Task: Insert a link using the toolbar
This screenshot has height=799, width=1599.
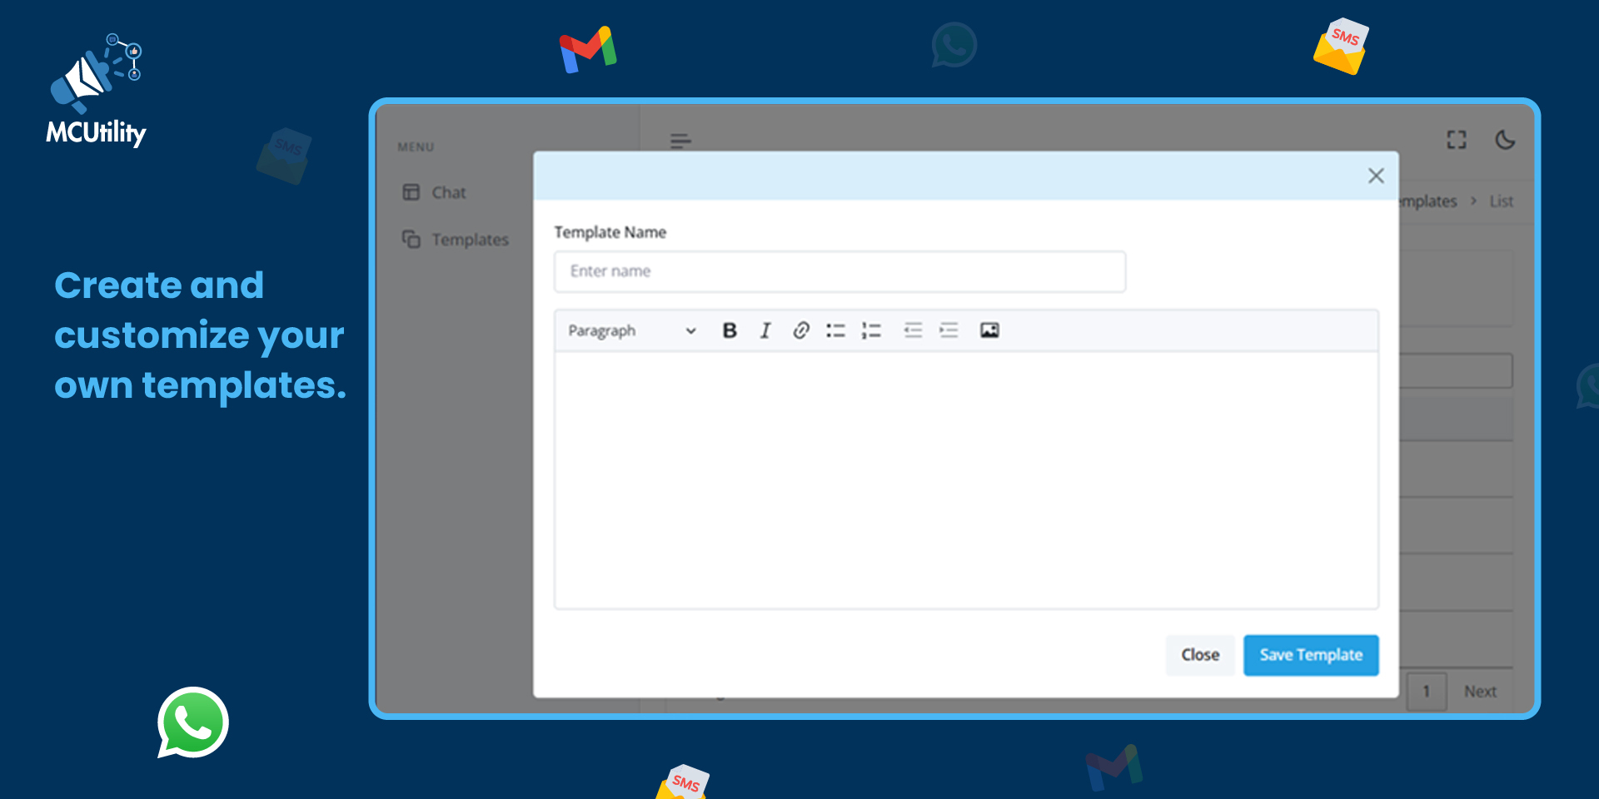Action: click(800, 330)
